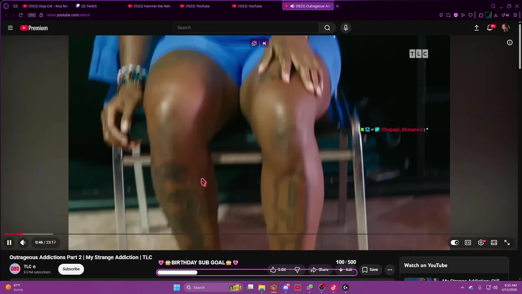The image size is (522, 294).
Task: Toggle the browser VPN badge
Action: [x=32, y=15]
